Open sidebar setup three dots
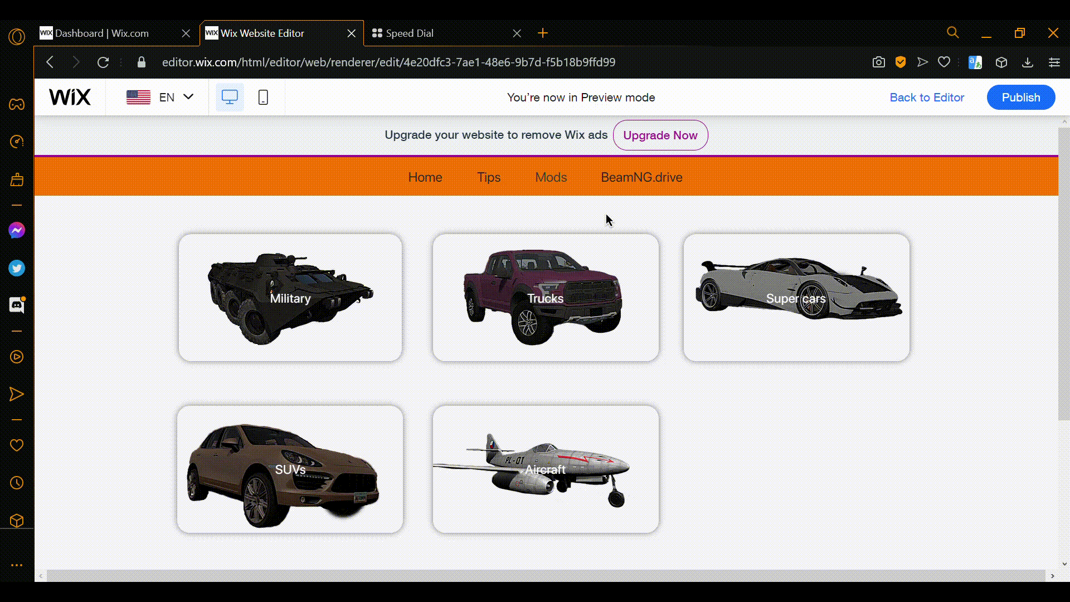This screenshot has width=1070, height=602. point(17,565)
